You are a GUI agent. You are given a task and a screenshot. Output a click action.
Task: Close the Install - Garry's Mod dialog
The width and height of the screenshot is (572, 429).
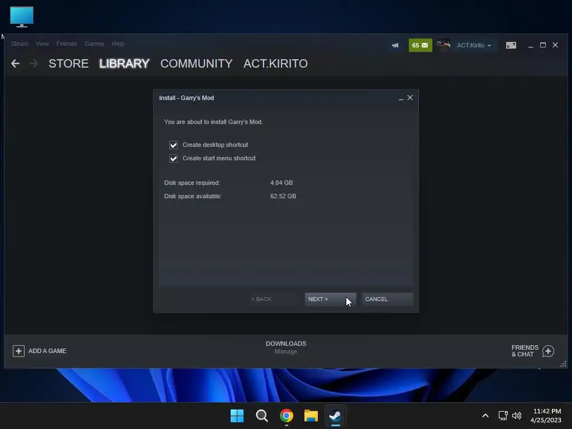(x=410, y=97)
